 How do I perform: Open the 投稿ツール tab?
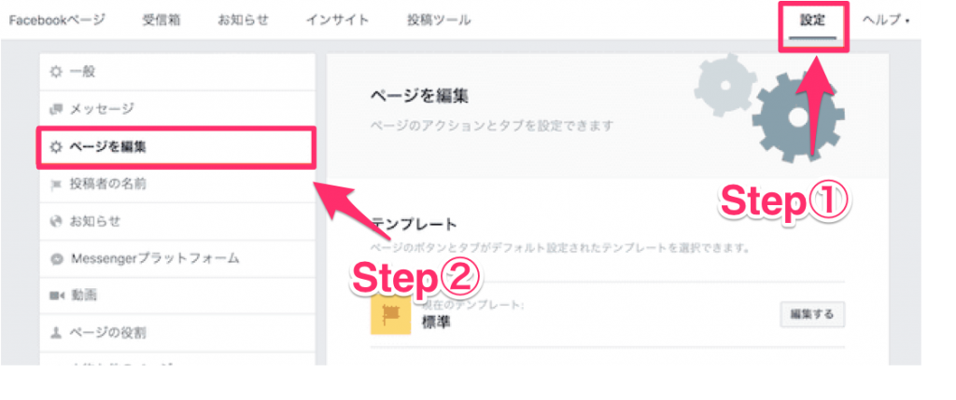[x=439, y=21]
